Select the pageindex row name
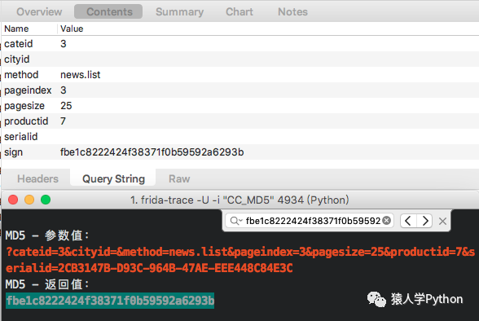This screenshot has width=479, height=321. tap(28, 90)
